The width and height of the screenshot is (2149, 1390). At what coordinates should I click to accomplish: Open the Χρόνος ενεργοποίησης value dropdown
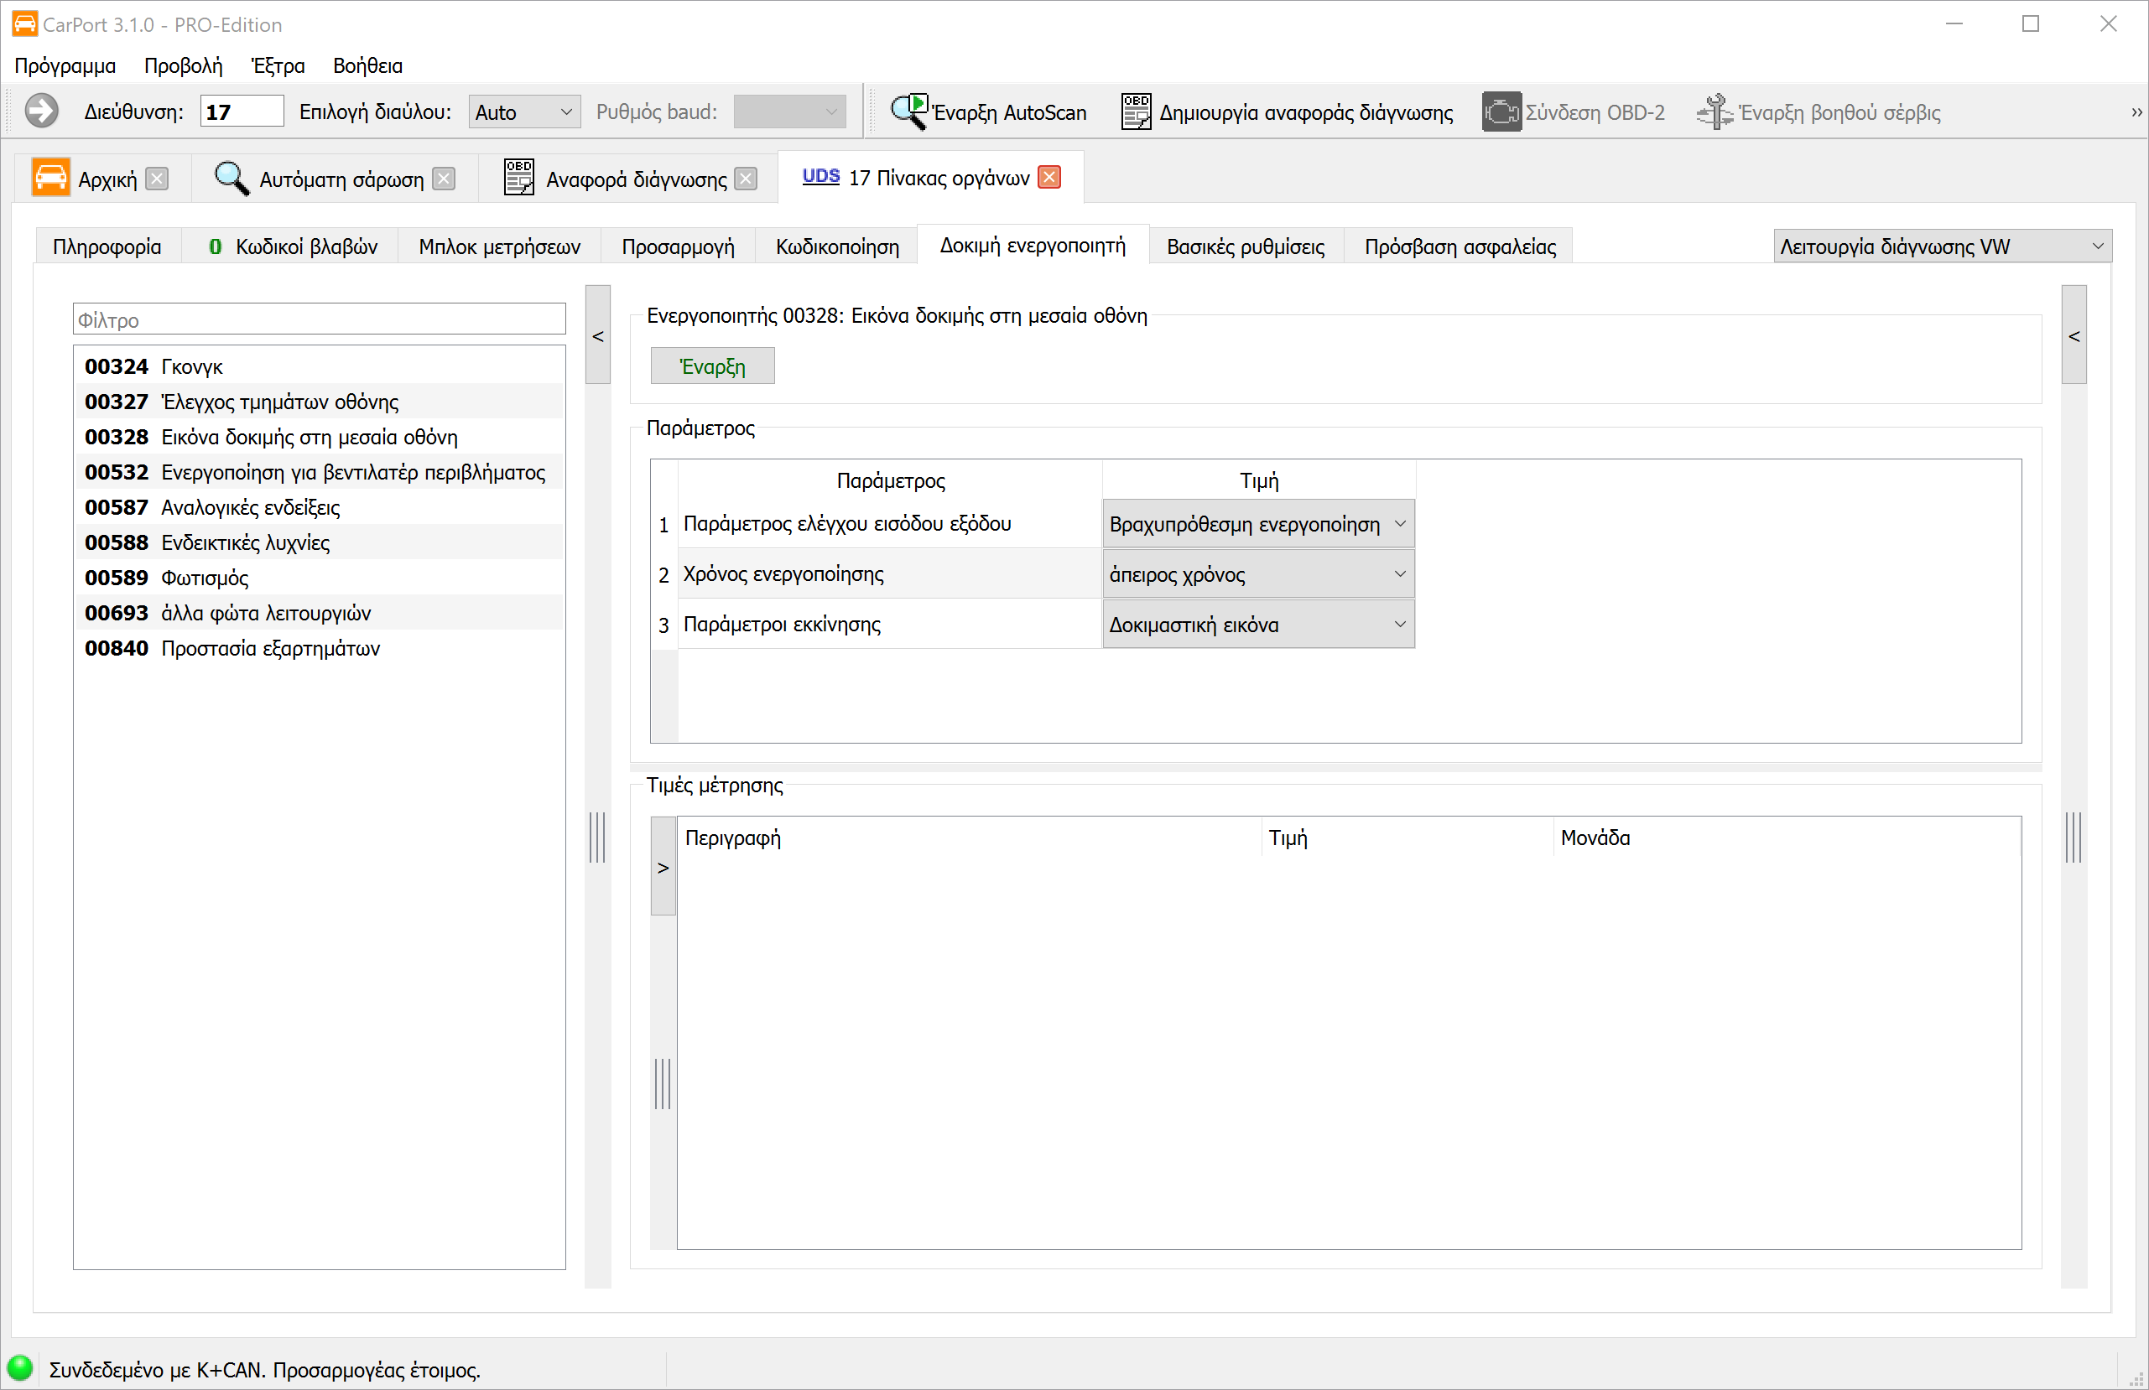[x=1258, y=574]
